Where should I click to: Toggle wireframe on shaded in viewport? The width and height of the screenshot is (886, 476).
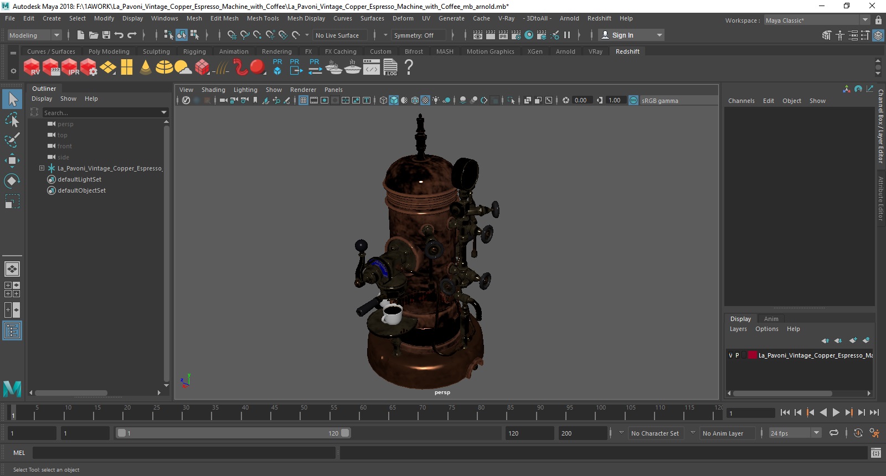point(415,100)
